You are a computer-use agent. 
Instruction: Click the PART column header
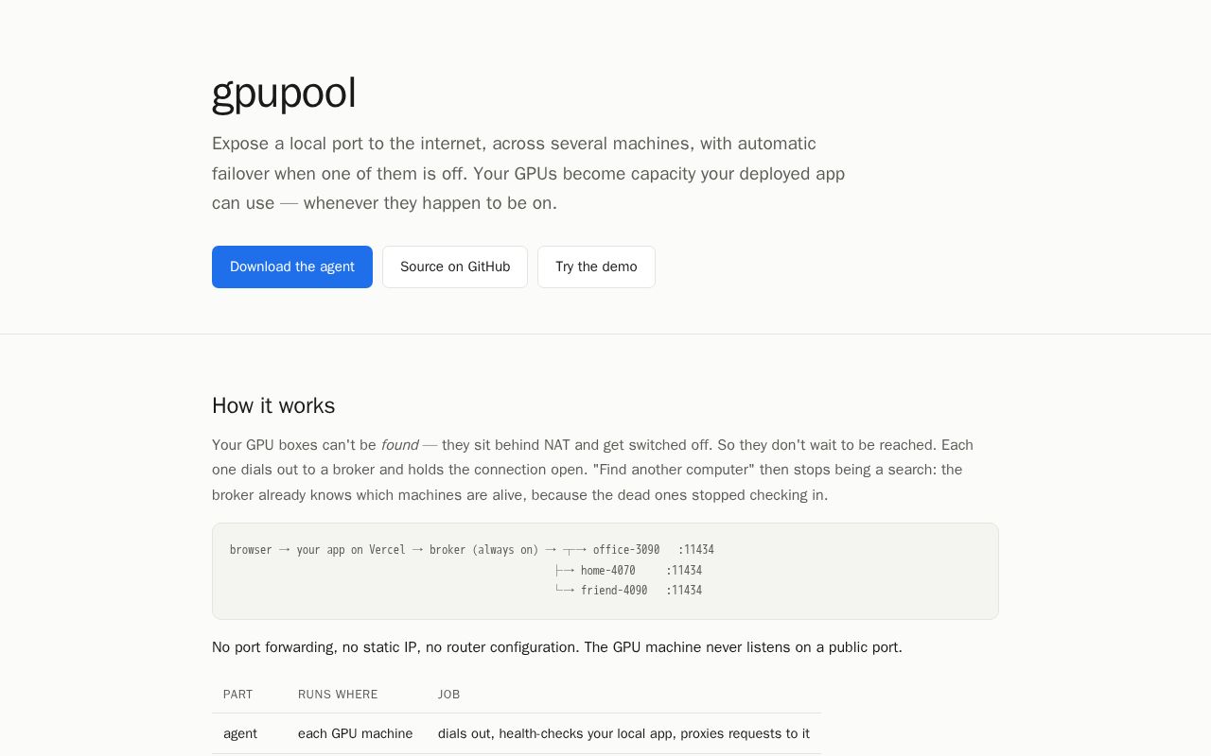pos(237,695)
